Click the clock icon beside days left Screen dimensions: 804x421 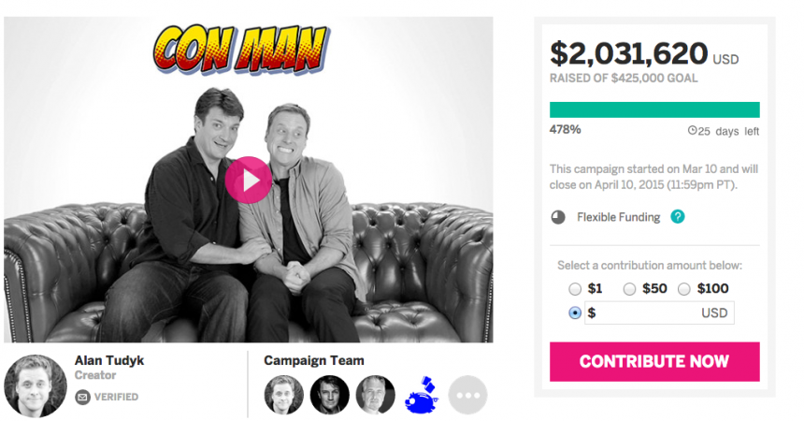(x=692, y=131)
